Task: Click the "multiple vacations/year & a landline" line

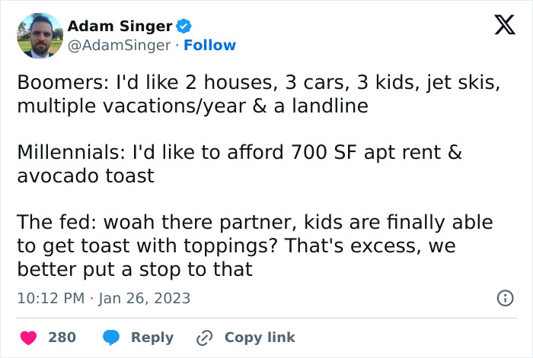Action: coord(193,106)
